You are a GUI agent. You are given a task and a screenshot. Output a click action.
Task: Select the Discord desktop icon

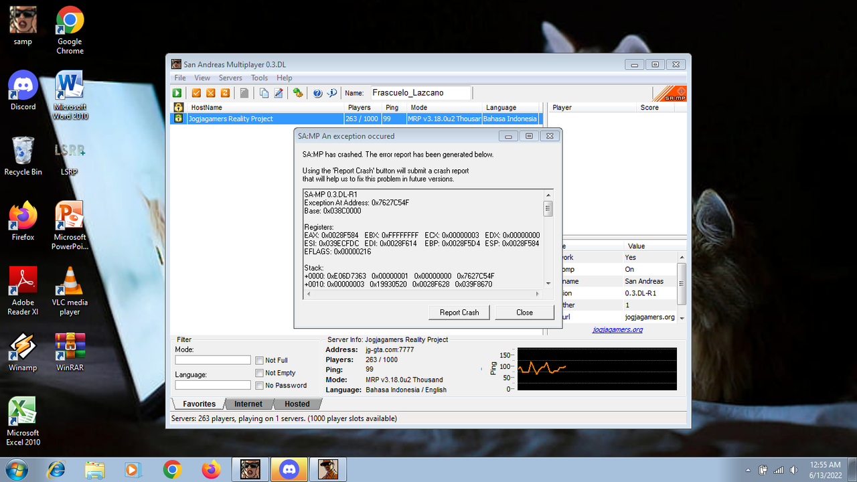23,90
